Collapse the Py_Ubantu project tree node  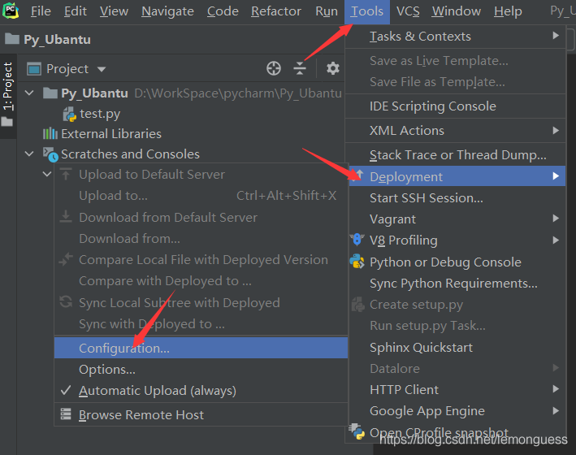click(x=30, y=93)
